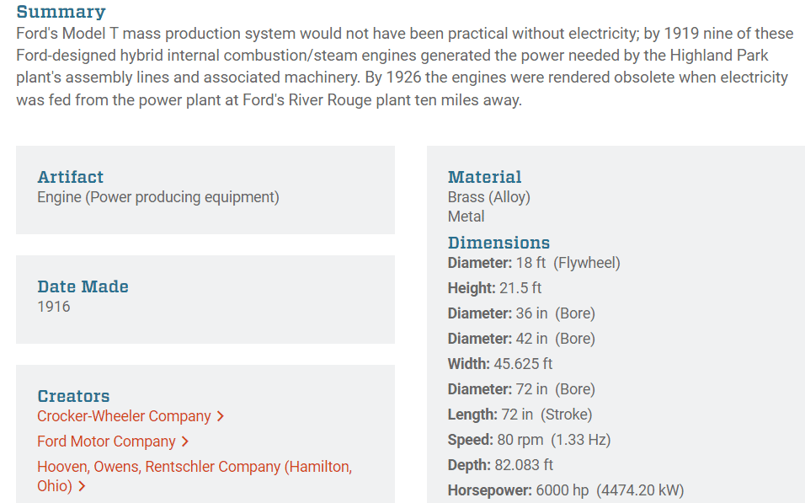Click the summary paragraph about Ford's Model T
This screenshot has width=805, height=503.
[x=402, y=67]
